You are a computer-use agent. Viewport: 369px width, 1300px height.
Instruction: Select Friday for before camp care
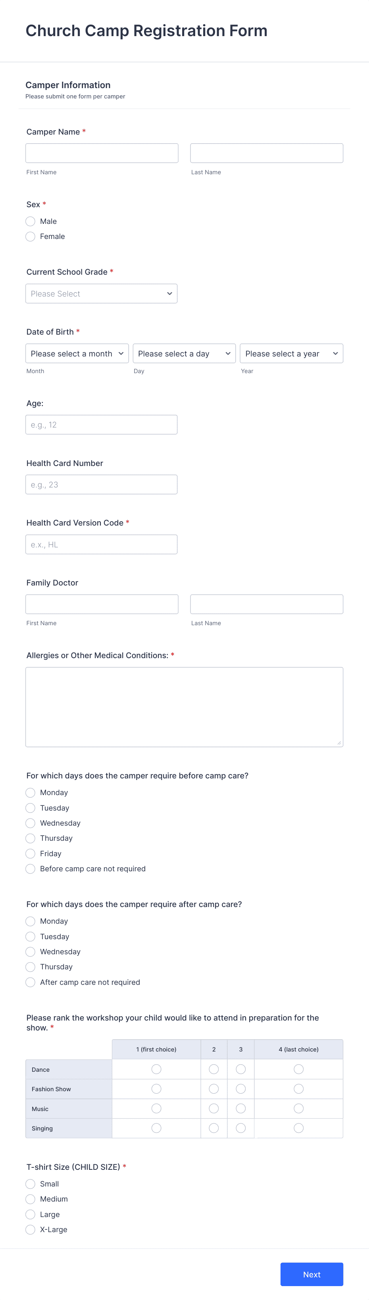click(30, 853)
